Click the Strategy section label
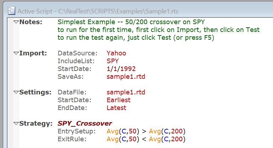273x148 pixels. click(36, 124)
